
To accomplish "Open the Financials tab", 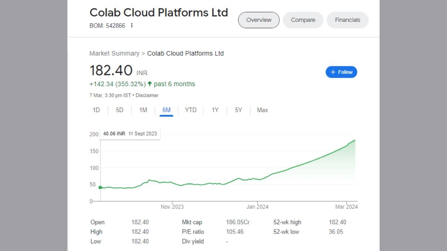I will [347, 20].
